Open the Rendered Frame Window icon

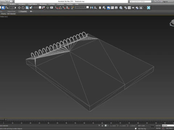[x=129, y=8]
